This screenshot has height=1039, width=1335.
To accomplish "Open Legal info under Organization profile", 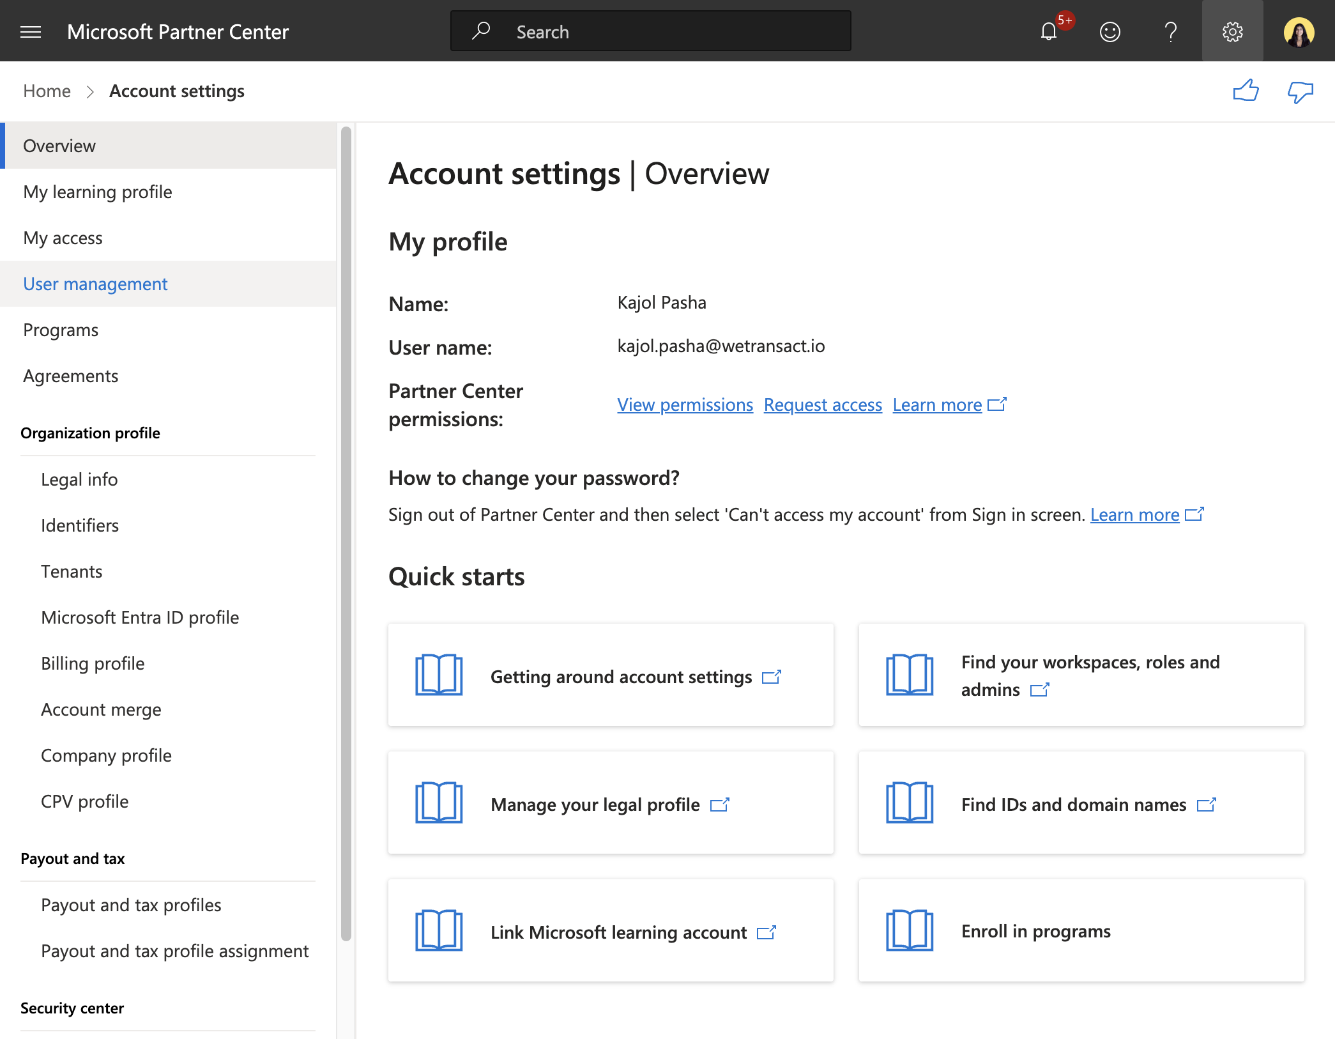I will 168,479.
